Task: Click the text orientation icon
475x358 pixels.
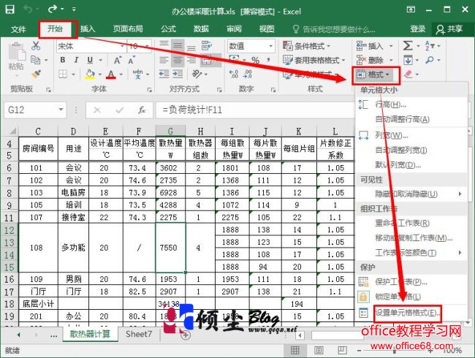Action: [x=197, y=74]
